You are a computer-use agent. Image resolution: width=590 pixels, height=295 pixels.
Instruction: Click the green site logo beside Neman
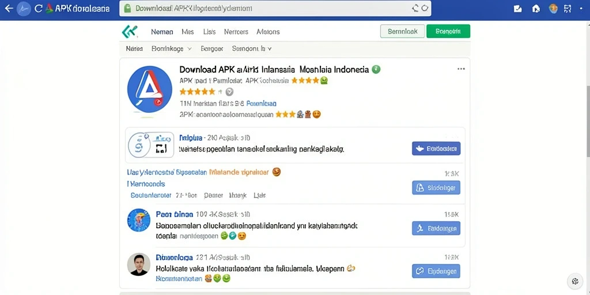point(130,32)
